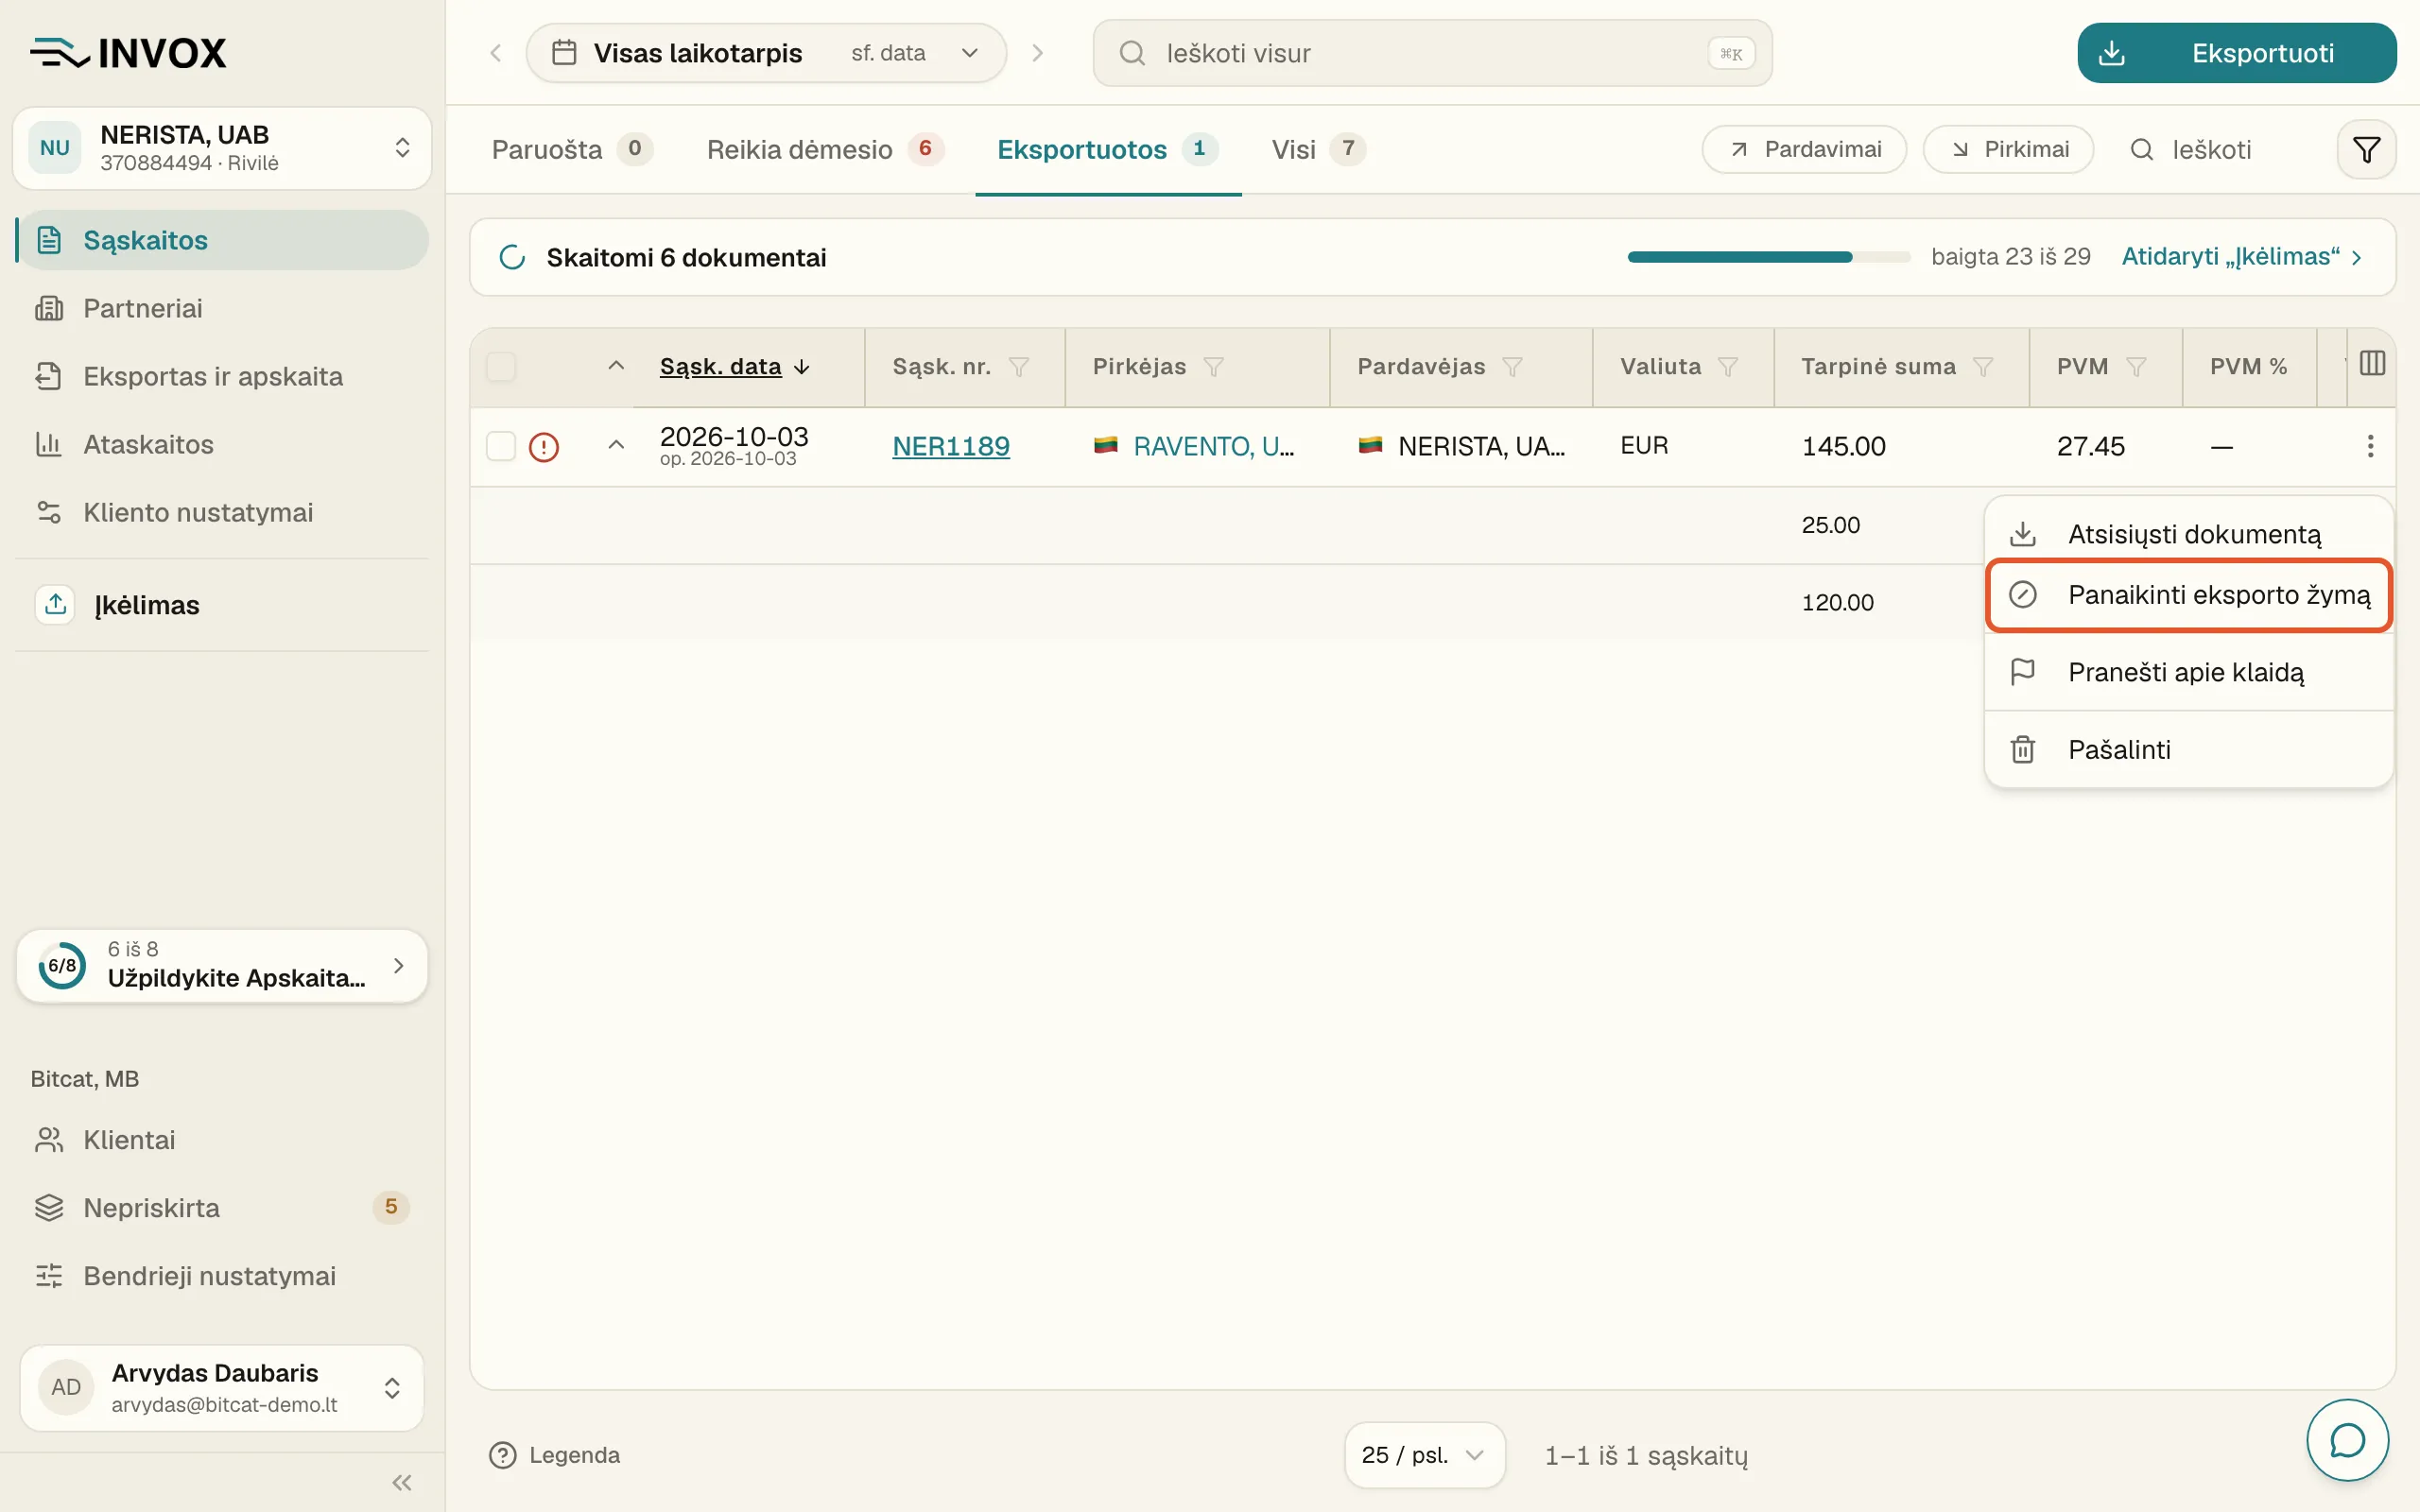Click the Ieškoti visur search field
The height and width of the screenshot is (1512, 2420).
click(x=1432, y=53)
